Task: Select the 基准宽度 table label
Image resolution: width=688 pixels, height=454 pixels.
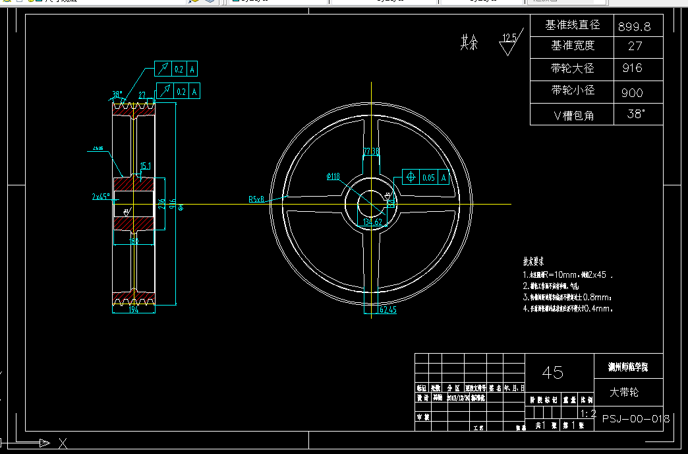Action: tap(573, 46)
